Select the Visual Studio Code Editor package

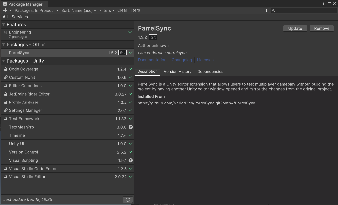(x=67, y=169)
